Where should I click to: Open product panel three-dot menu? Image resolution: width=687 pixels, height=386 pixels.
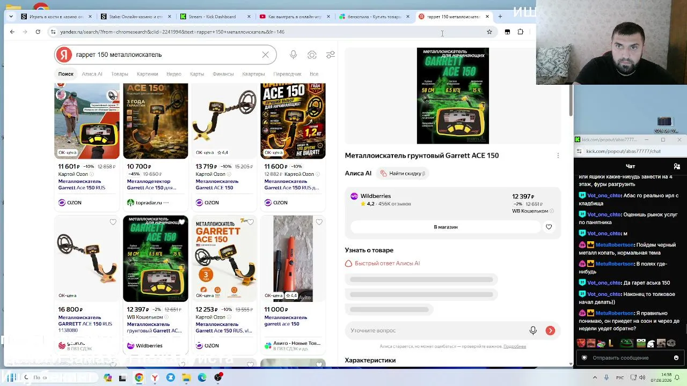point(558,155)
